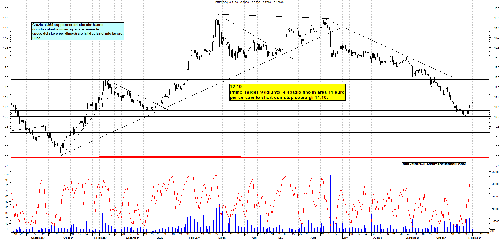
Task: Click the April month label on time axis
Action: [254, 238]
